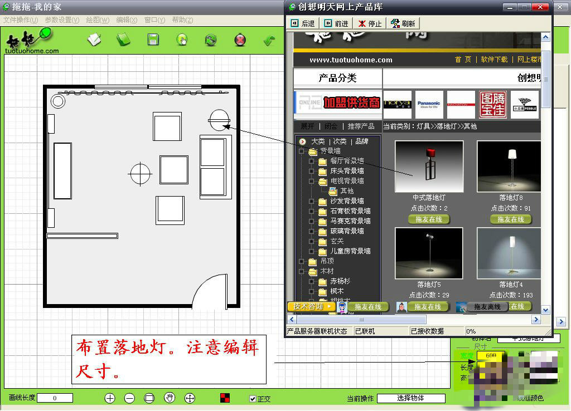
Task: Click the 软件下载 link
Action: pyautogui.click(x=494, y=59)
